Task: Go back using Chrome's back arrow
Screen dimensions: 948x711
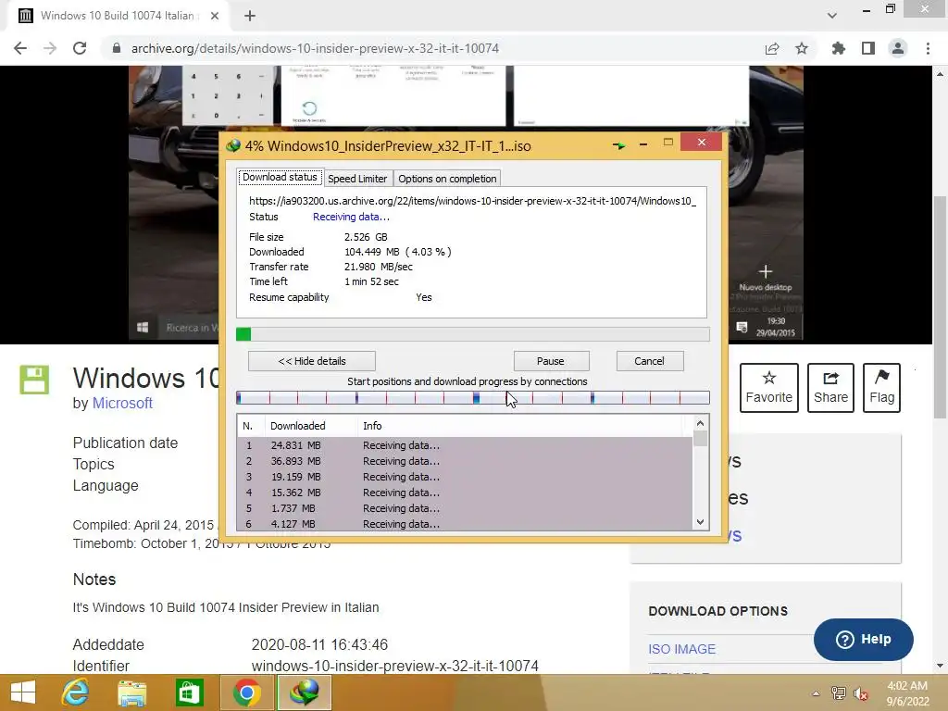Action: tap(20, 48)
